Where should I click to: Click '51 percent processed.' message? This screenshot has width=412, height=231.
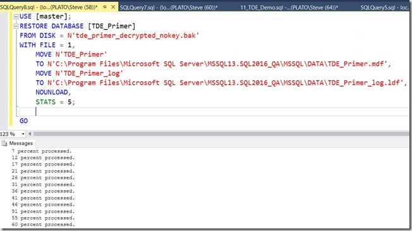click(43, 211)
